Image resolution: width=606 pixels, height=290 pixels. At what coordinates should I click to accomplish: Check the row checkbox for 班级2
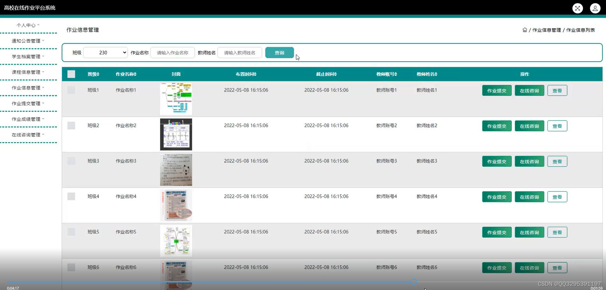click(x=71, y=126)
